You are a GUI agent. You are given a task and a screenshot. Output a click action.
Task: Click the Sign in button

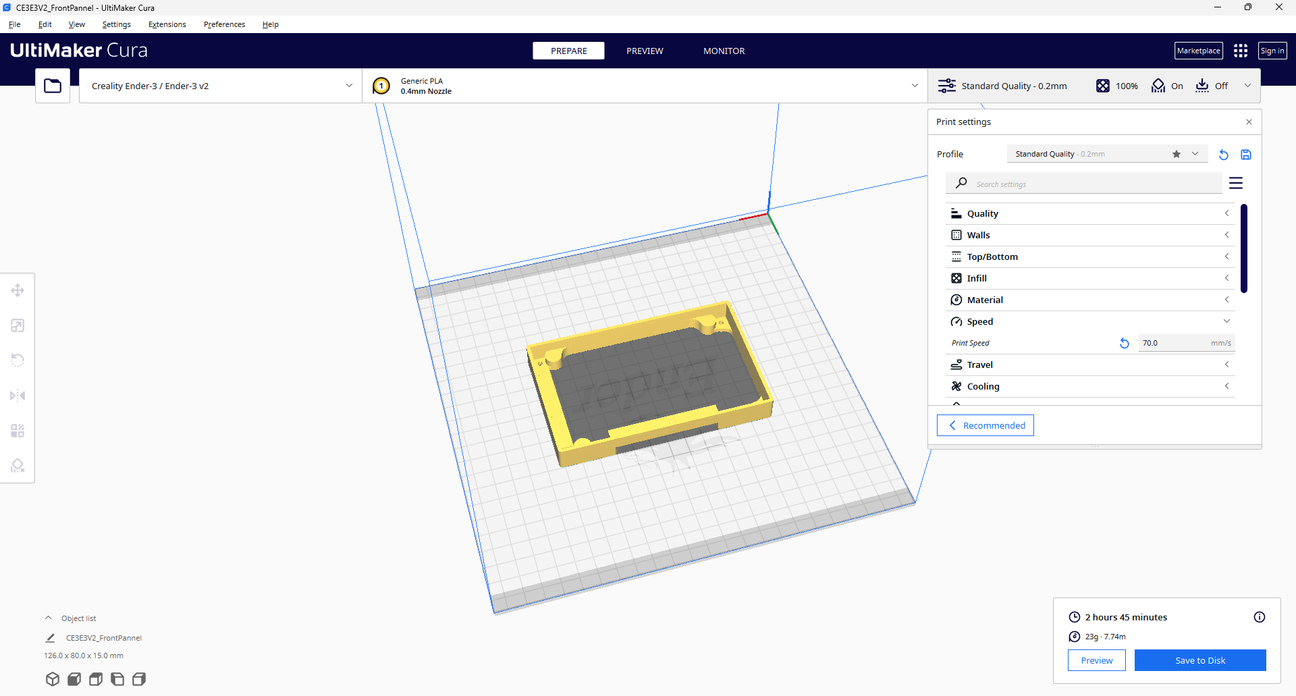[x=1272, y=51]
